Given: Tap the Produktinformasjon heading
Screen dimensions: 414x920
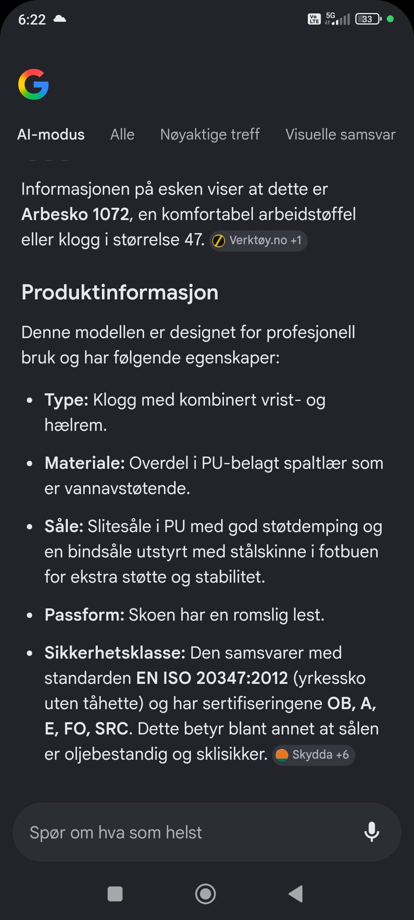Looking at the screenshot, I should pos(120,292).
